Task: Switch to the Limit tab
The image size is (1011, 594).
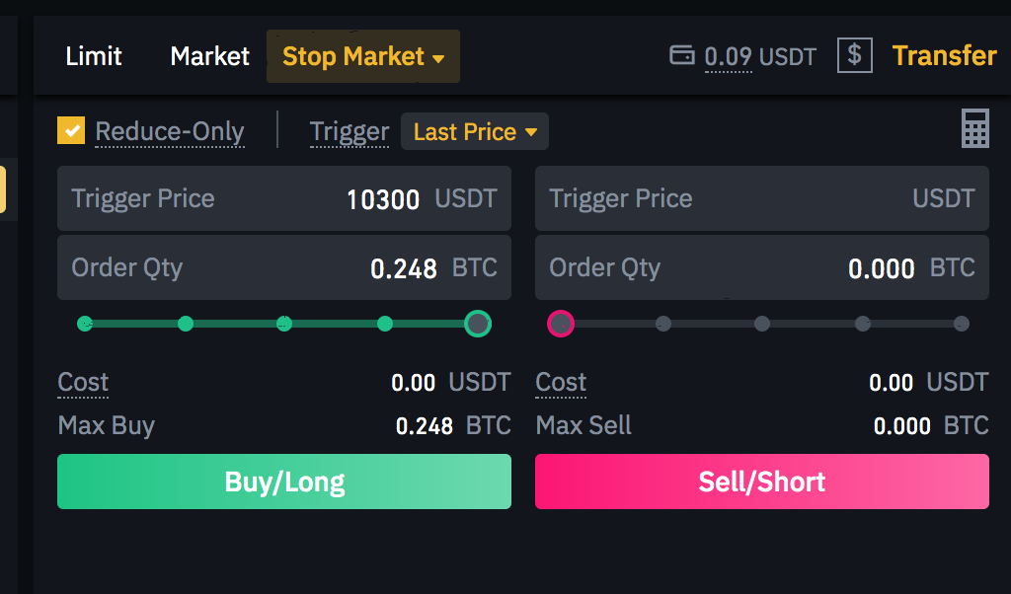Action: (93, 56)
